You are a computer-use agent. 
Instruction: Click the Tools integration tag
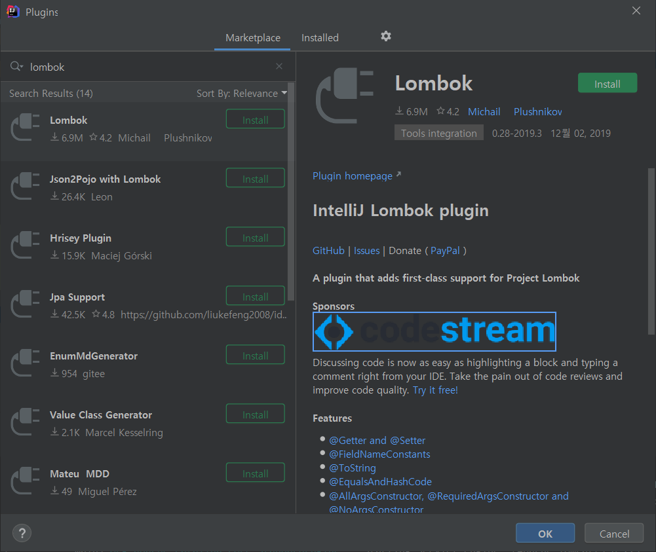point(439,133)
